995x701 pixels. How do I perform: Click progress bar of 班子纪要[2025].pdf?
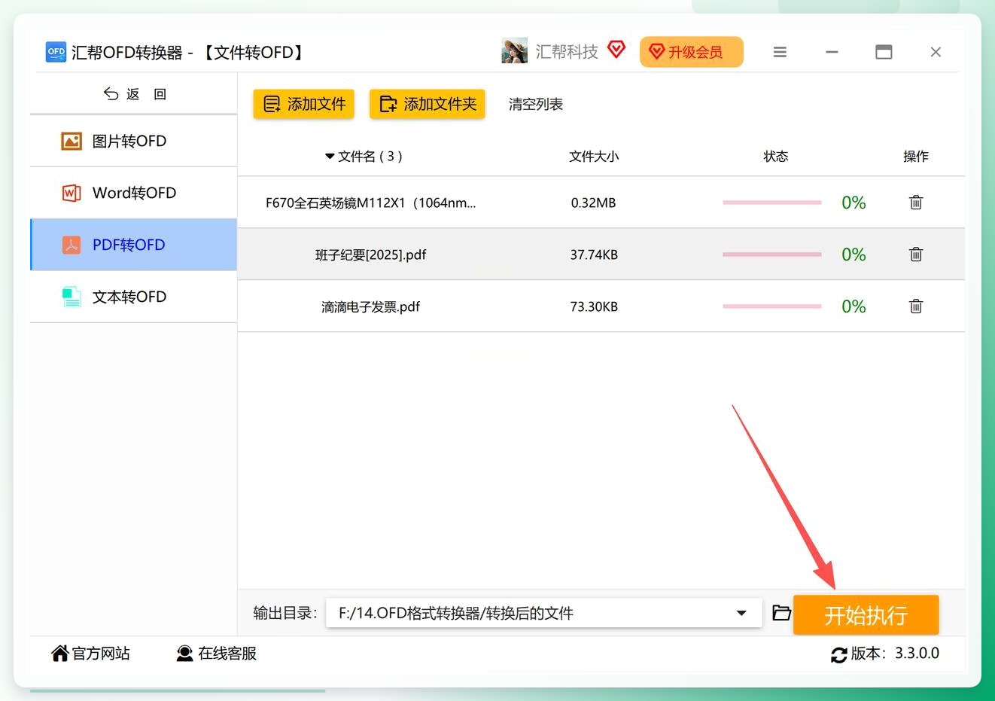point(771,254)
